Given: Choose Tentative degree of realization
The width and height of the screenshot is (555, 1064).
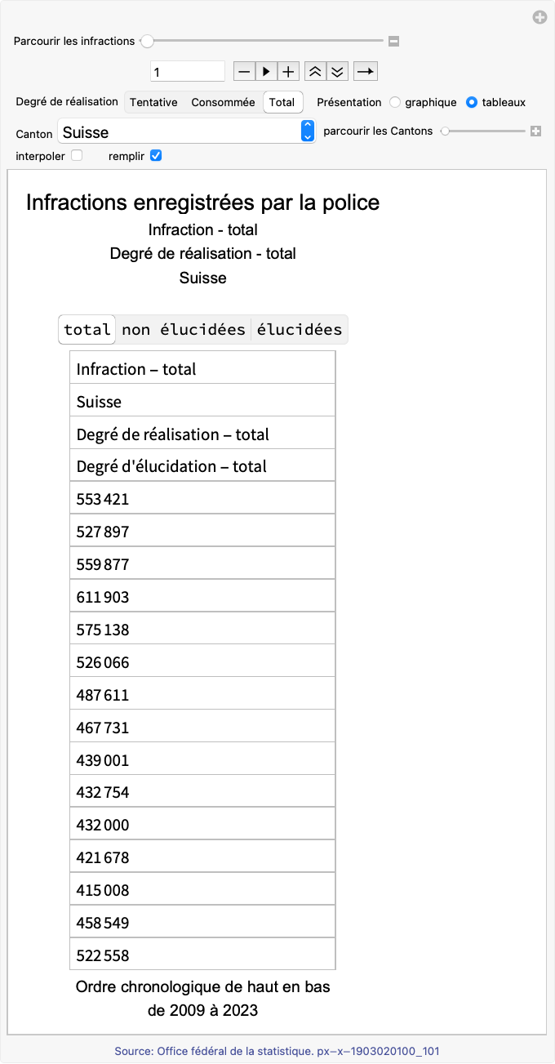Looking at the screenshot, I should (x=153, y=103).
